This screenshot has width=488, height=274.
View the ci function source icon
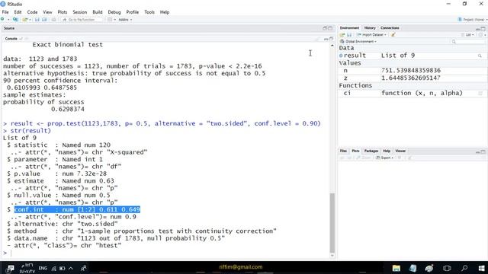click(x=480, y=93)
